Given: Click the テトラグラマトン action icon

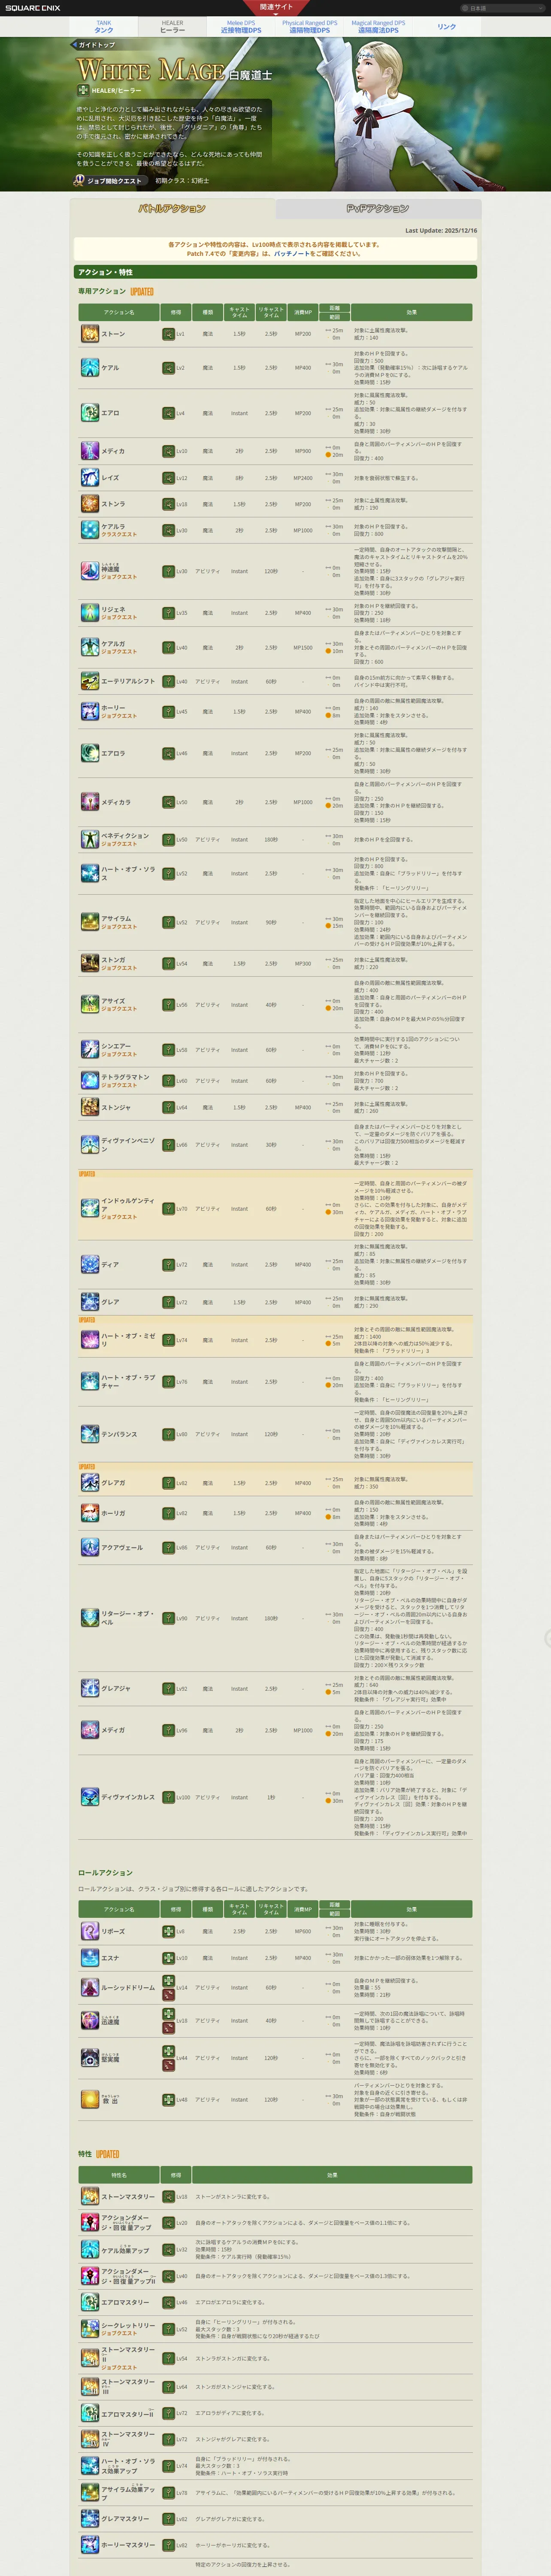Looking at the screenshot, I should click(90, 1081).
